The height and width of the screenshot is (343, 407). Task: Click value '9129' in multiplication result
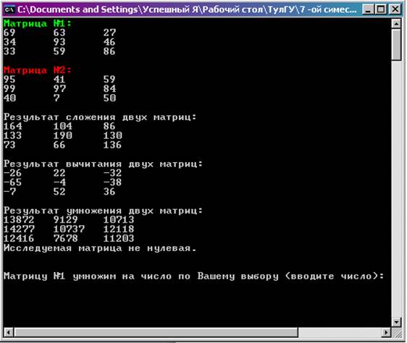point(66,220)
